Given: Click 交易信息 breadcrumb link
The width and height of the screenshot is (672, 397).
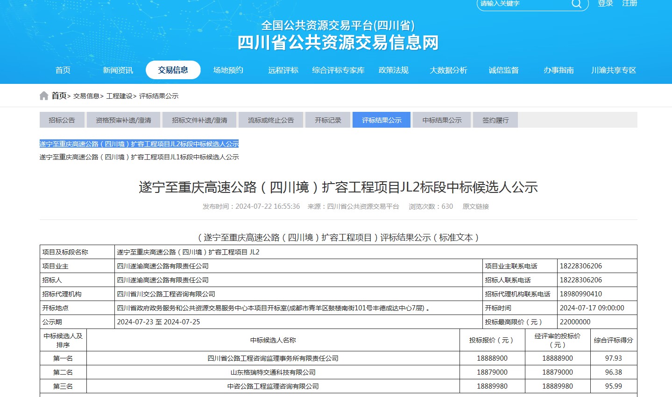Looking at the screenshot, I should pos(86,96).
